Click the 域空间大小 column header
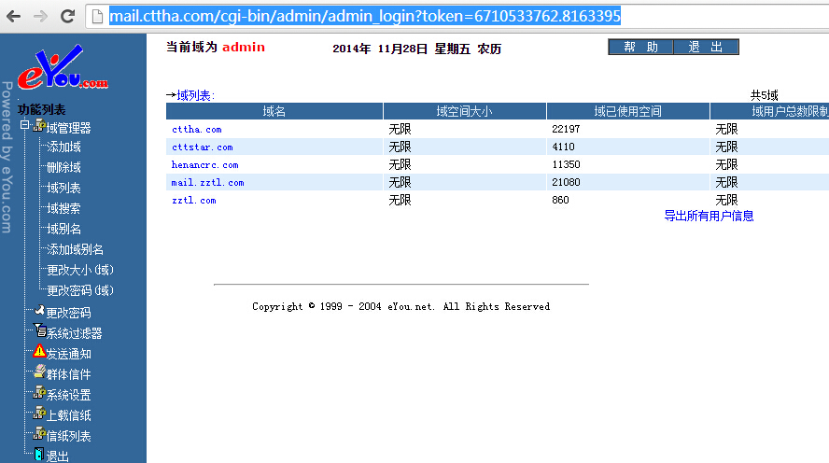The image size is (829, 463). (x=465, y=111)
